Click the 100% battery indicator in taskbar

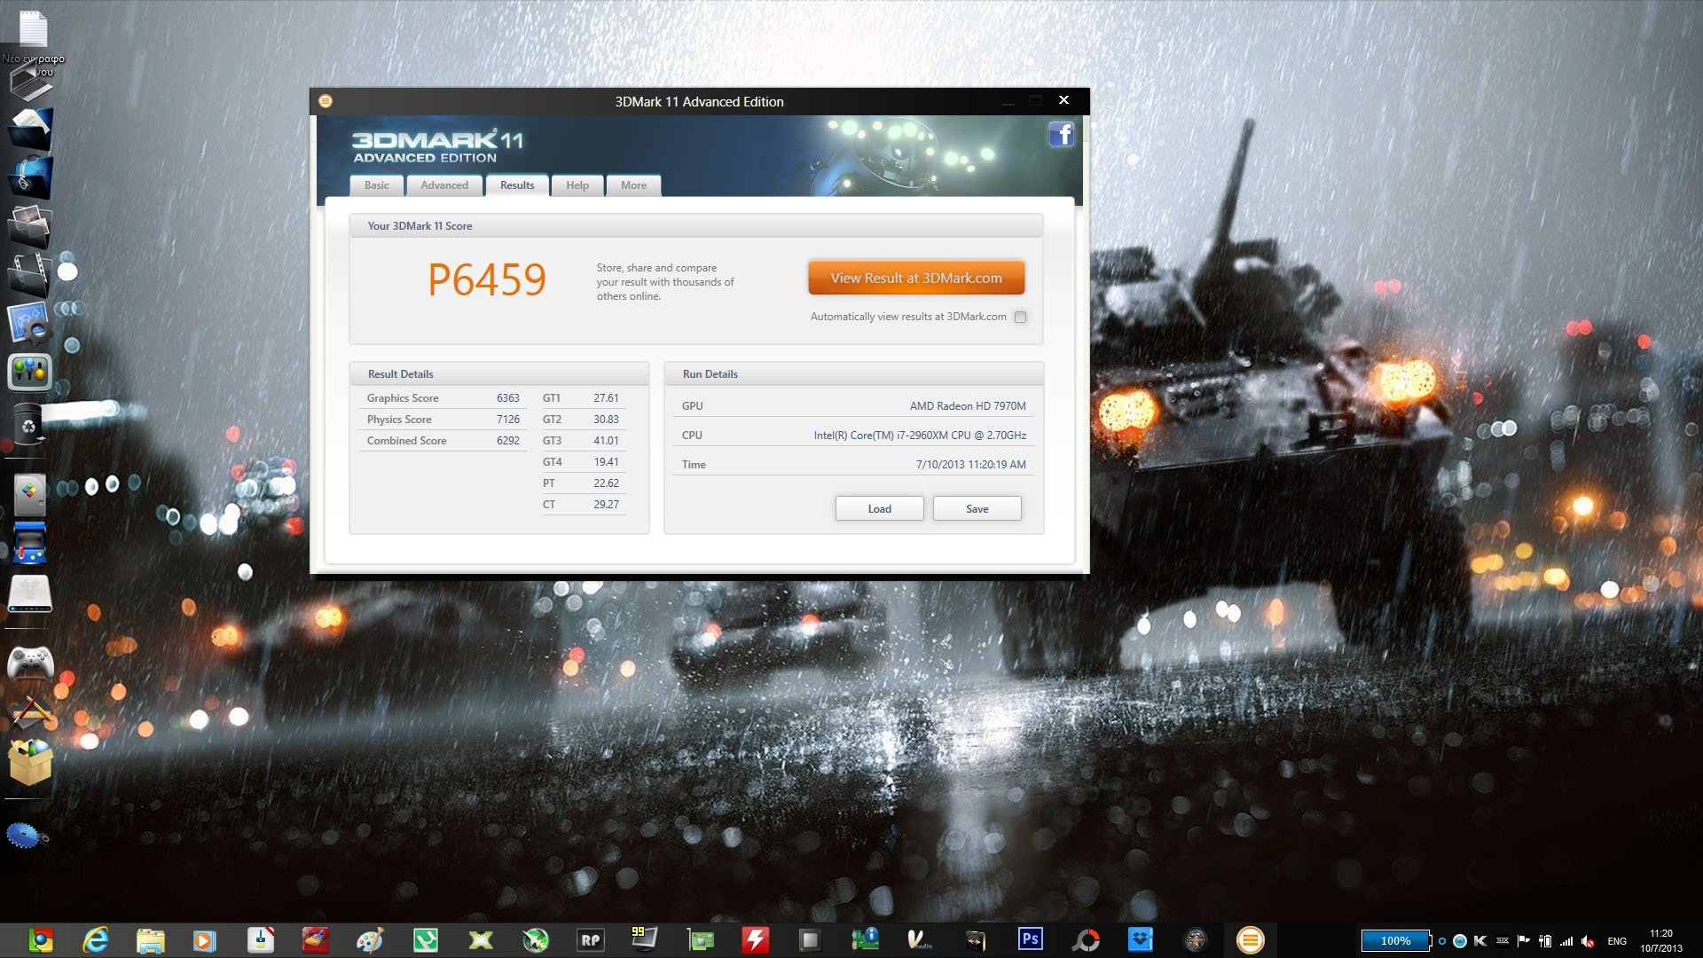[1396, 941]
